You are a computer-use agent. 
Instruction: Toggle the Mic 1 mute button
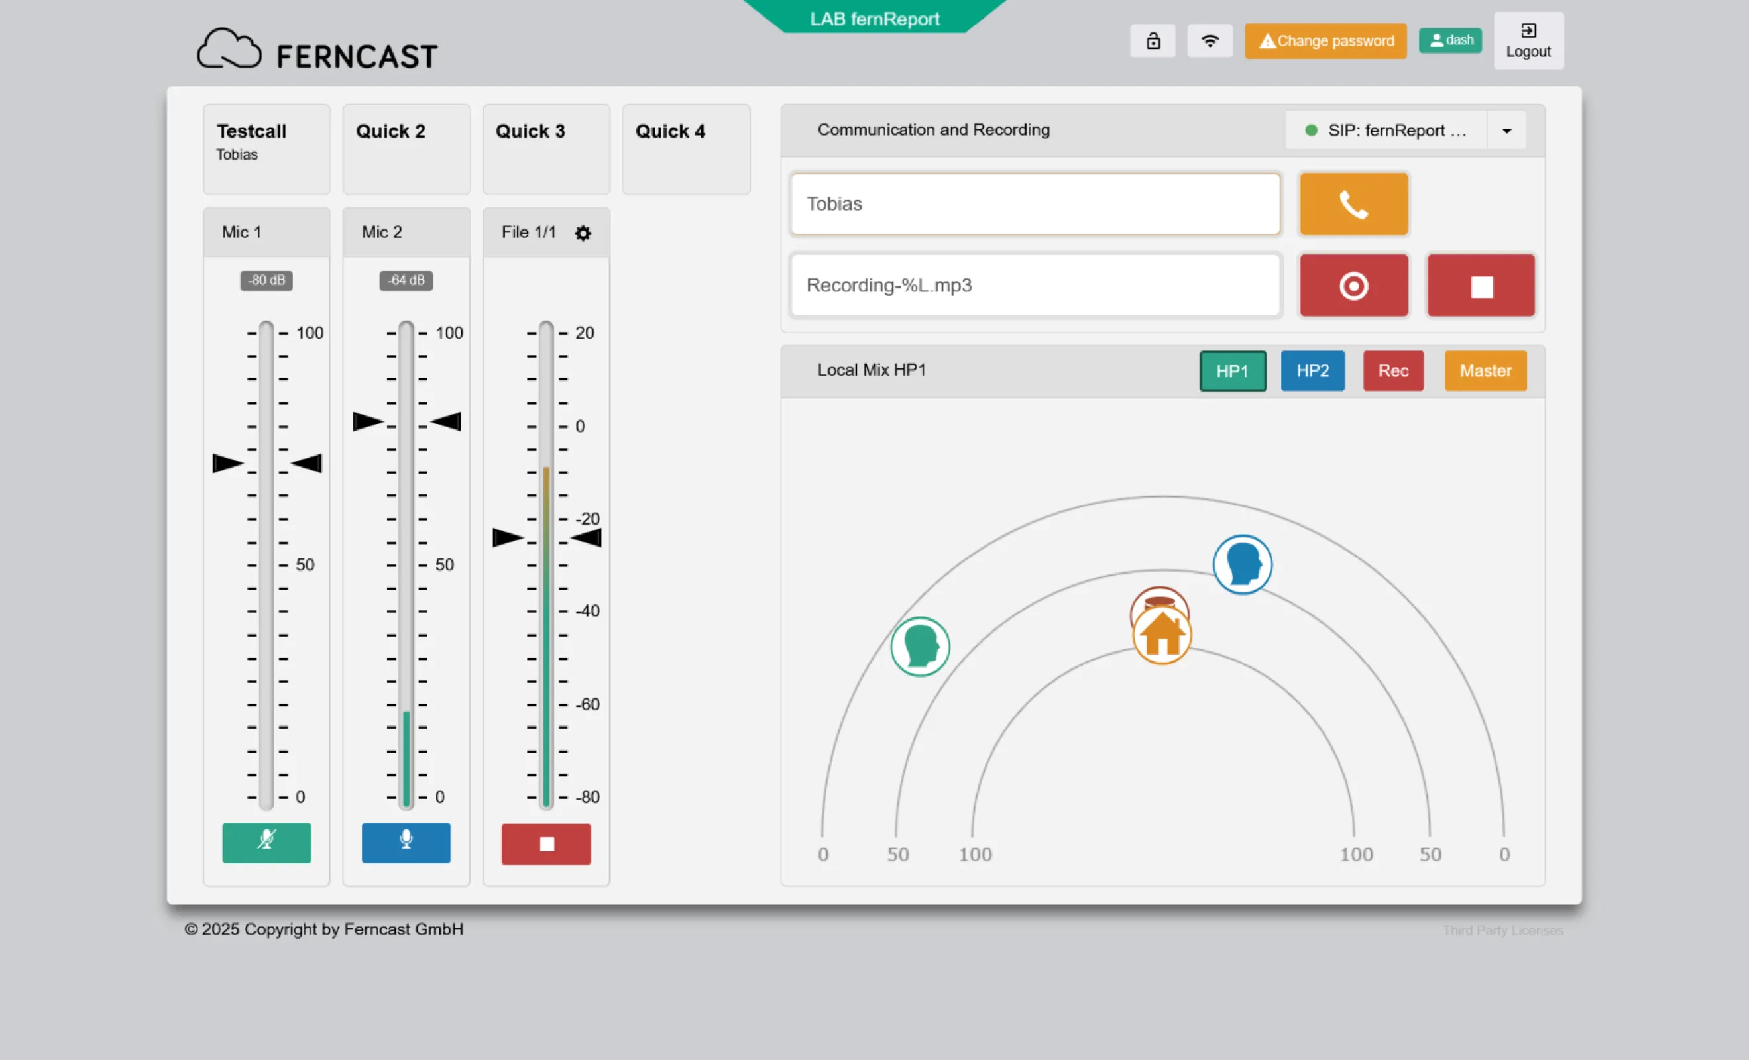coord(266,842)
